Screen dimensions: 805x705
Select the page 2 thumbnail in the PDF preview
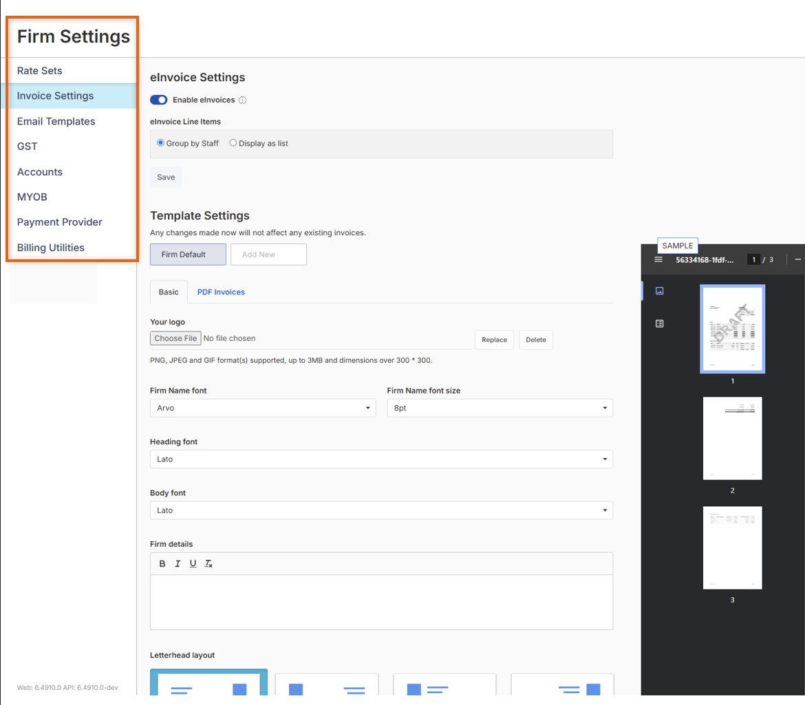732,438
